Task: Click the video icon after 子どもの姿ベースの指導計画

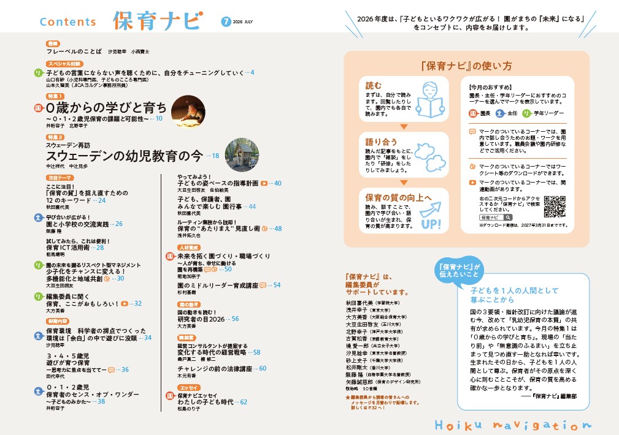Action: [264, 183]
